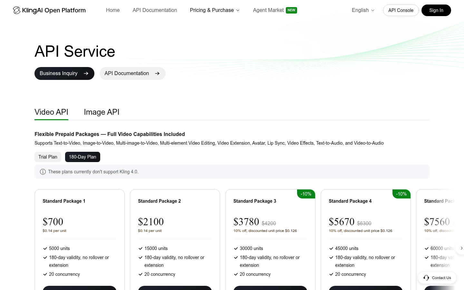
Task: Click the $3780 discounted price
Action: 246,222
